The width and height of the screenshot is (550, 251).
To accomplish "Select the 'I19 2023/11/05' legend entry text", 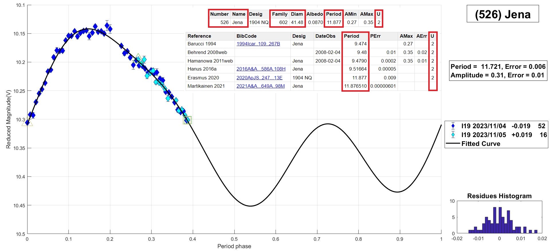I will point(484,135).
